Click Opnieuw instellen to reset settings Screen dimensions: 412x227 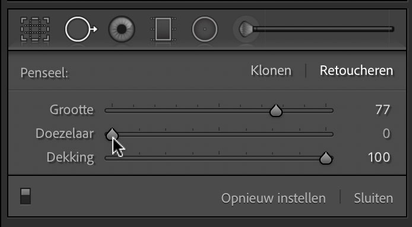pyautogui.click(x=273, y=198)
